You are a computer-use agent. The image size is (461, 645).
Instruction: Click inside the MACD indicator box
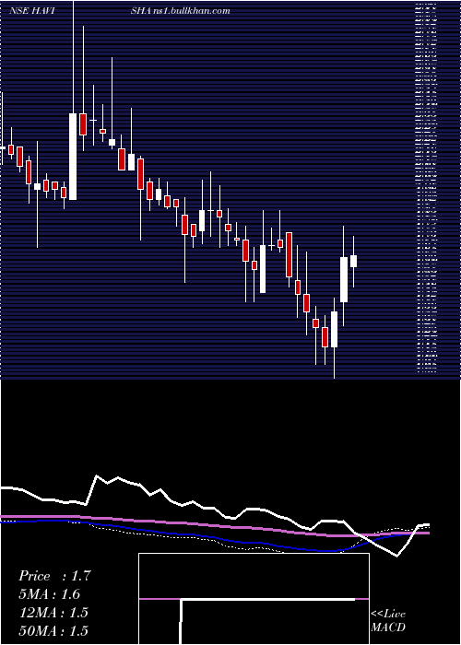[x=254, y=599]
